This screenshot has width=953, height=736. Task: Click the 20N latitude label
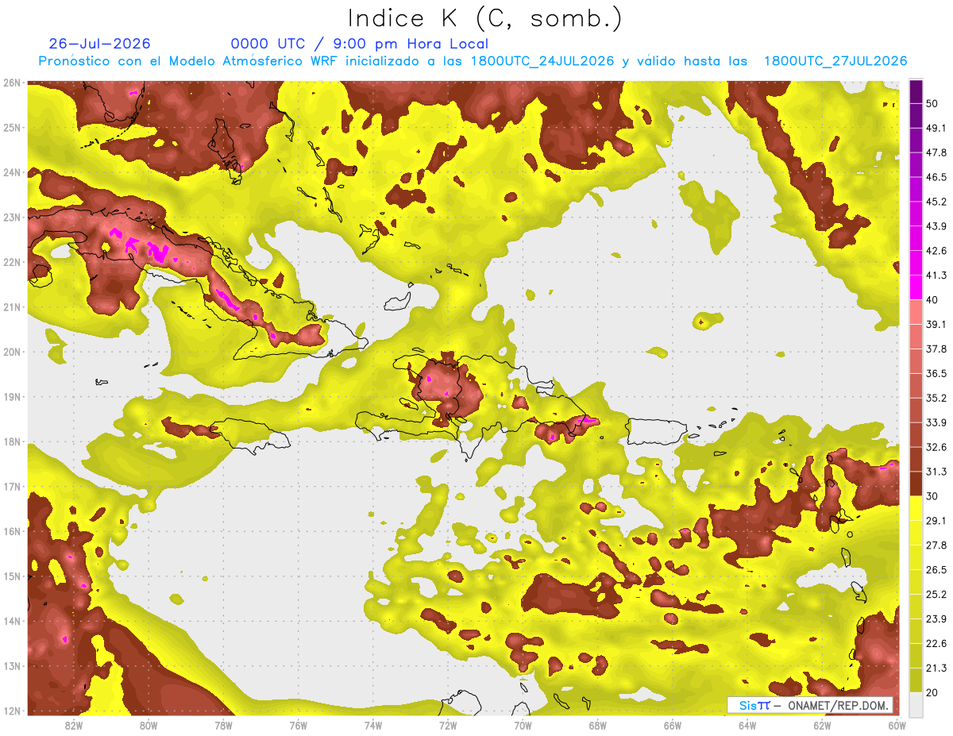[12, 352]
